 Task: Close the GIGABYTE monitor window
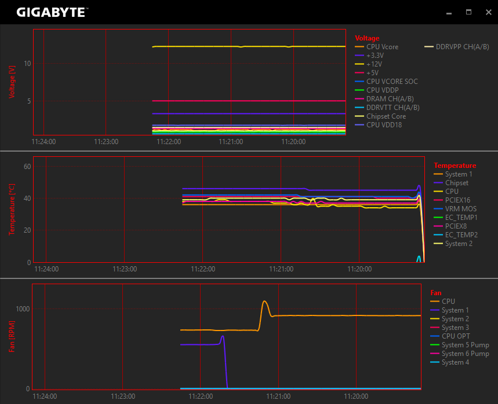tap(489, 12)
